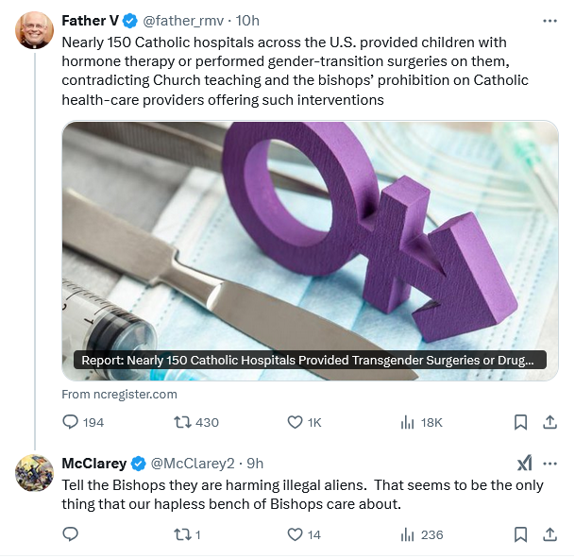Screen dimensions: 575x558
Task: Open the @McClarey2 profile handle
Action: coord(193,464)
